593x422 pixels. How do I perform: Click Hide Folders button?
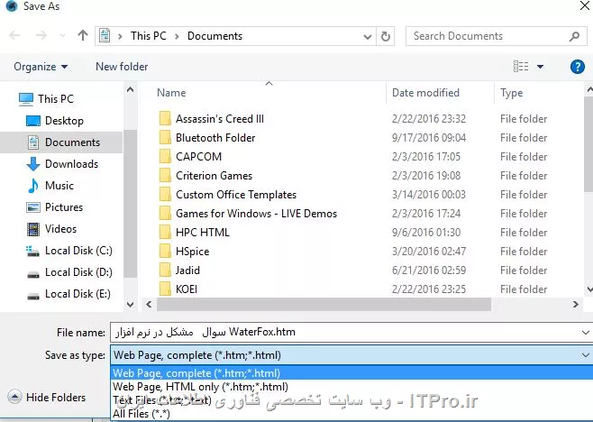point(47,397)
